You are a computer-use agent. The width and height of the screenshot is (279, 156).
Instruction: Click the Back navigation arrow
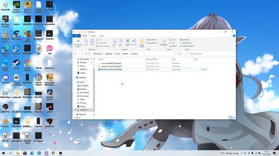pos(75,54)
